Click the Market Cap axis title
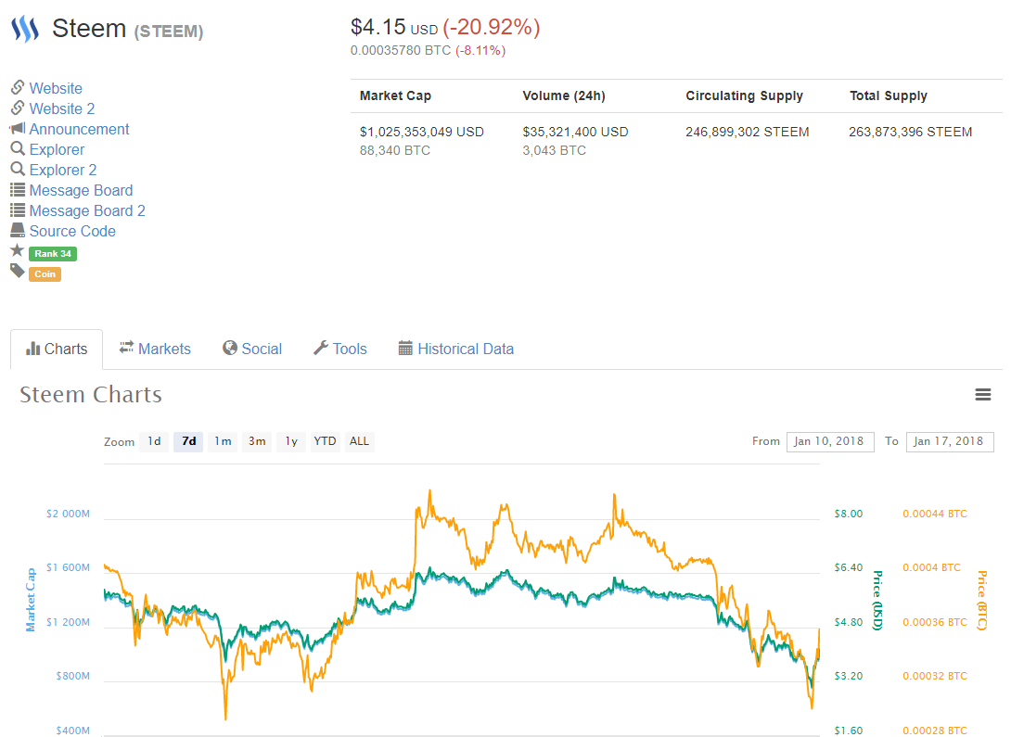This screenshot has height=737, width=1011. 31,599
